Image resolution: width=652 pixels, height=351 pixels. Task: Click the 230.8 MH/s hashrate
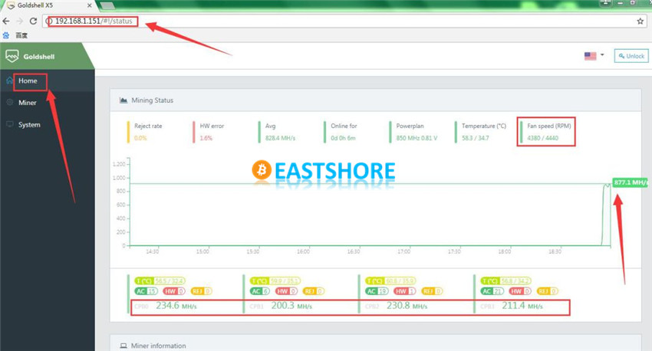pyautogui.click(x=407, y=306)
